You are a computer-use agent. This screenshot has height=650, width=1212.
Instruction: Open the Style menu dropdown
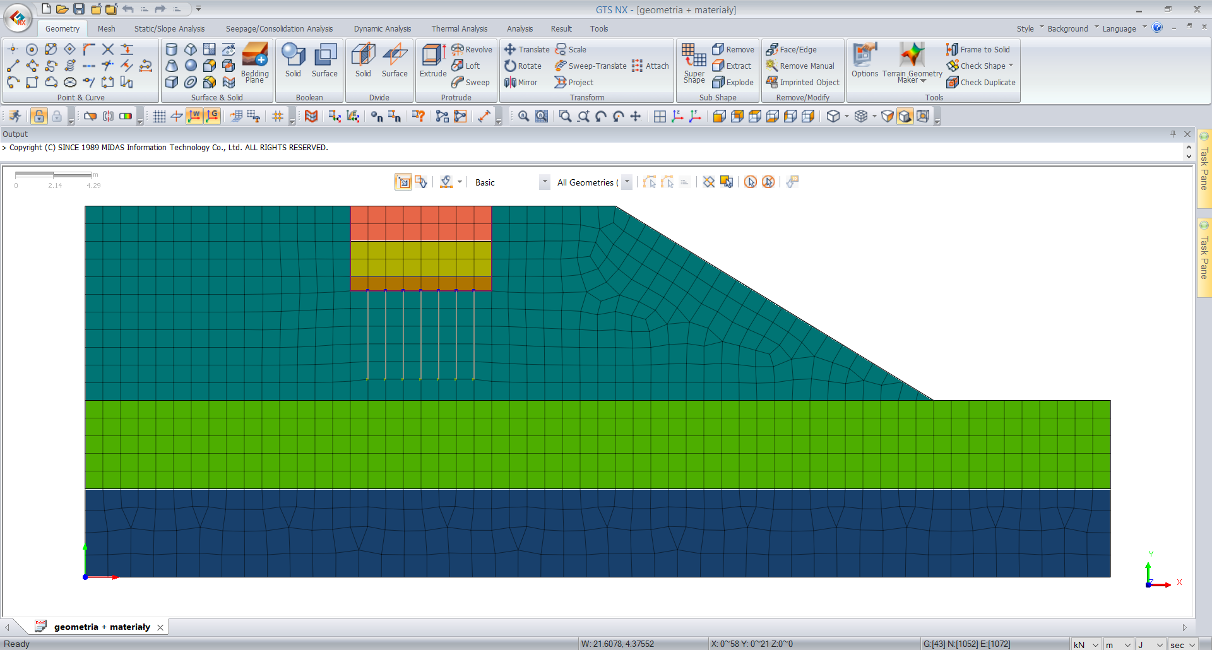pyautogui.click(x=1030, y=28)
